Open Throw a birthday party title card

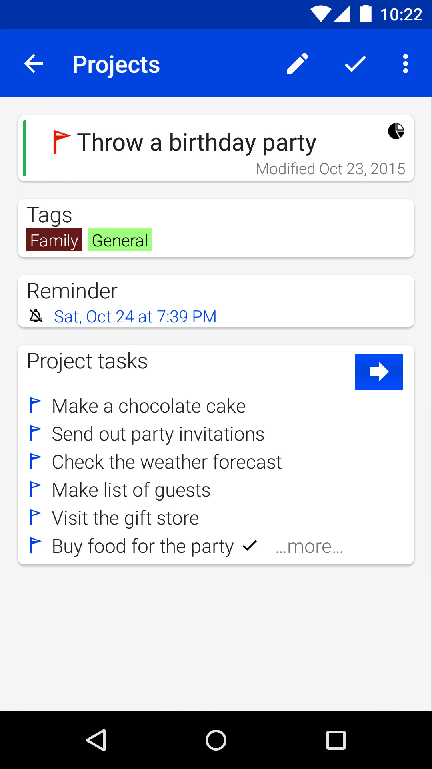[197, 143]
